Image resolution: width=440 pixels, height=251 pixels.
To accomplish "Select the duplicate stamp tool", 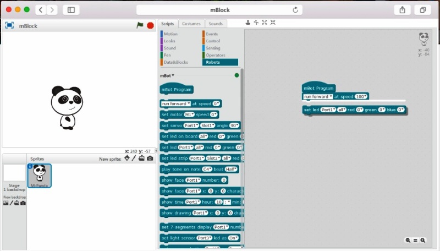I will (248, 23).
